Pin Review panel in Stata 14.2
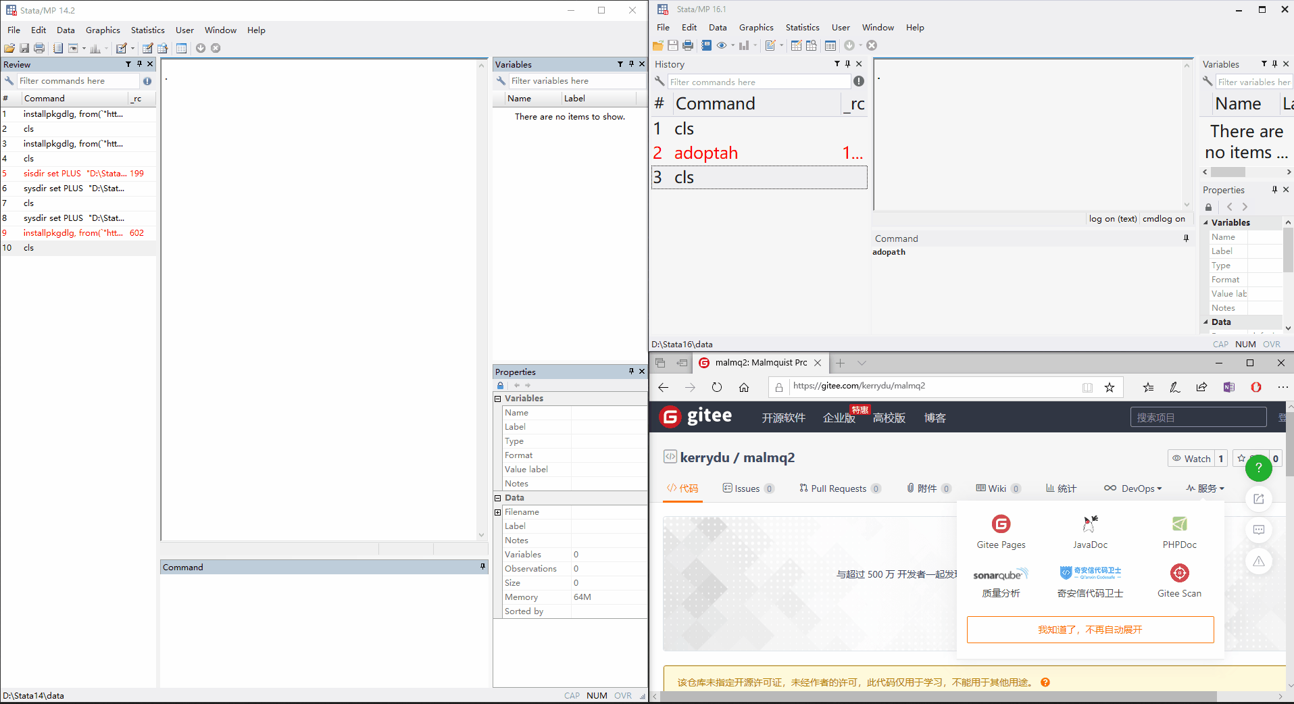This screenshot has height=704, width=1294. pyautogui.click(x=140, y=64)
